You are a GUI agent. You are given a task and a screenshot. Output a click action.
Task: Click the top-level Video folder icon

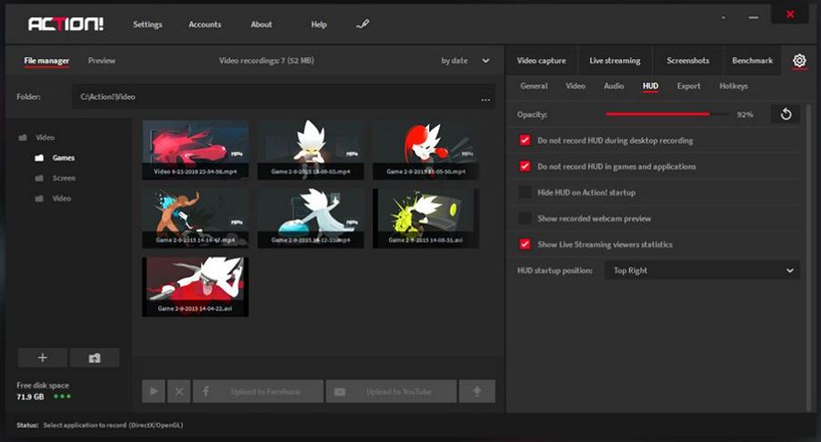coord(22,138)
